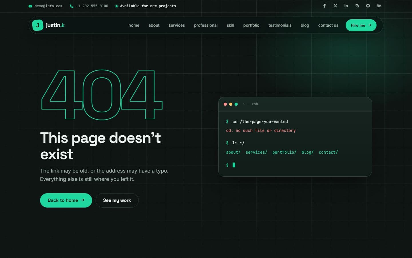Open the contact us nav item

[x=328, y=25]
